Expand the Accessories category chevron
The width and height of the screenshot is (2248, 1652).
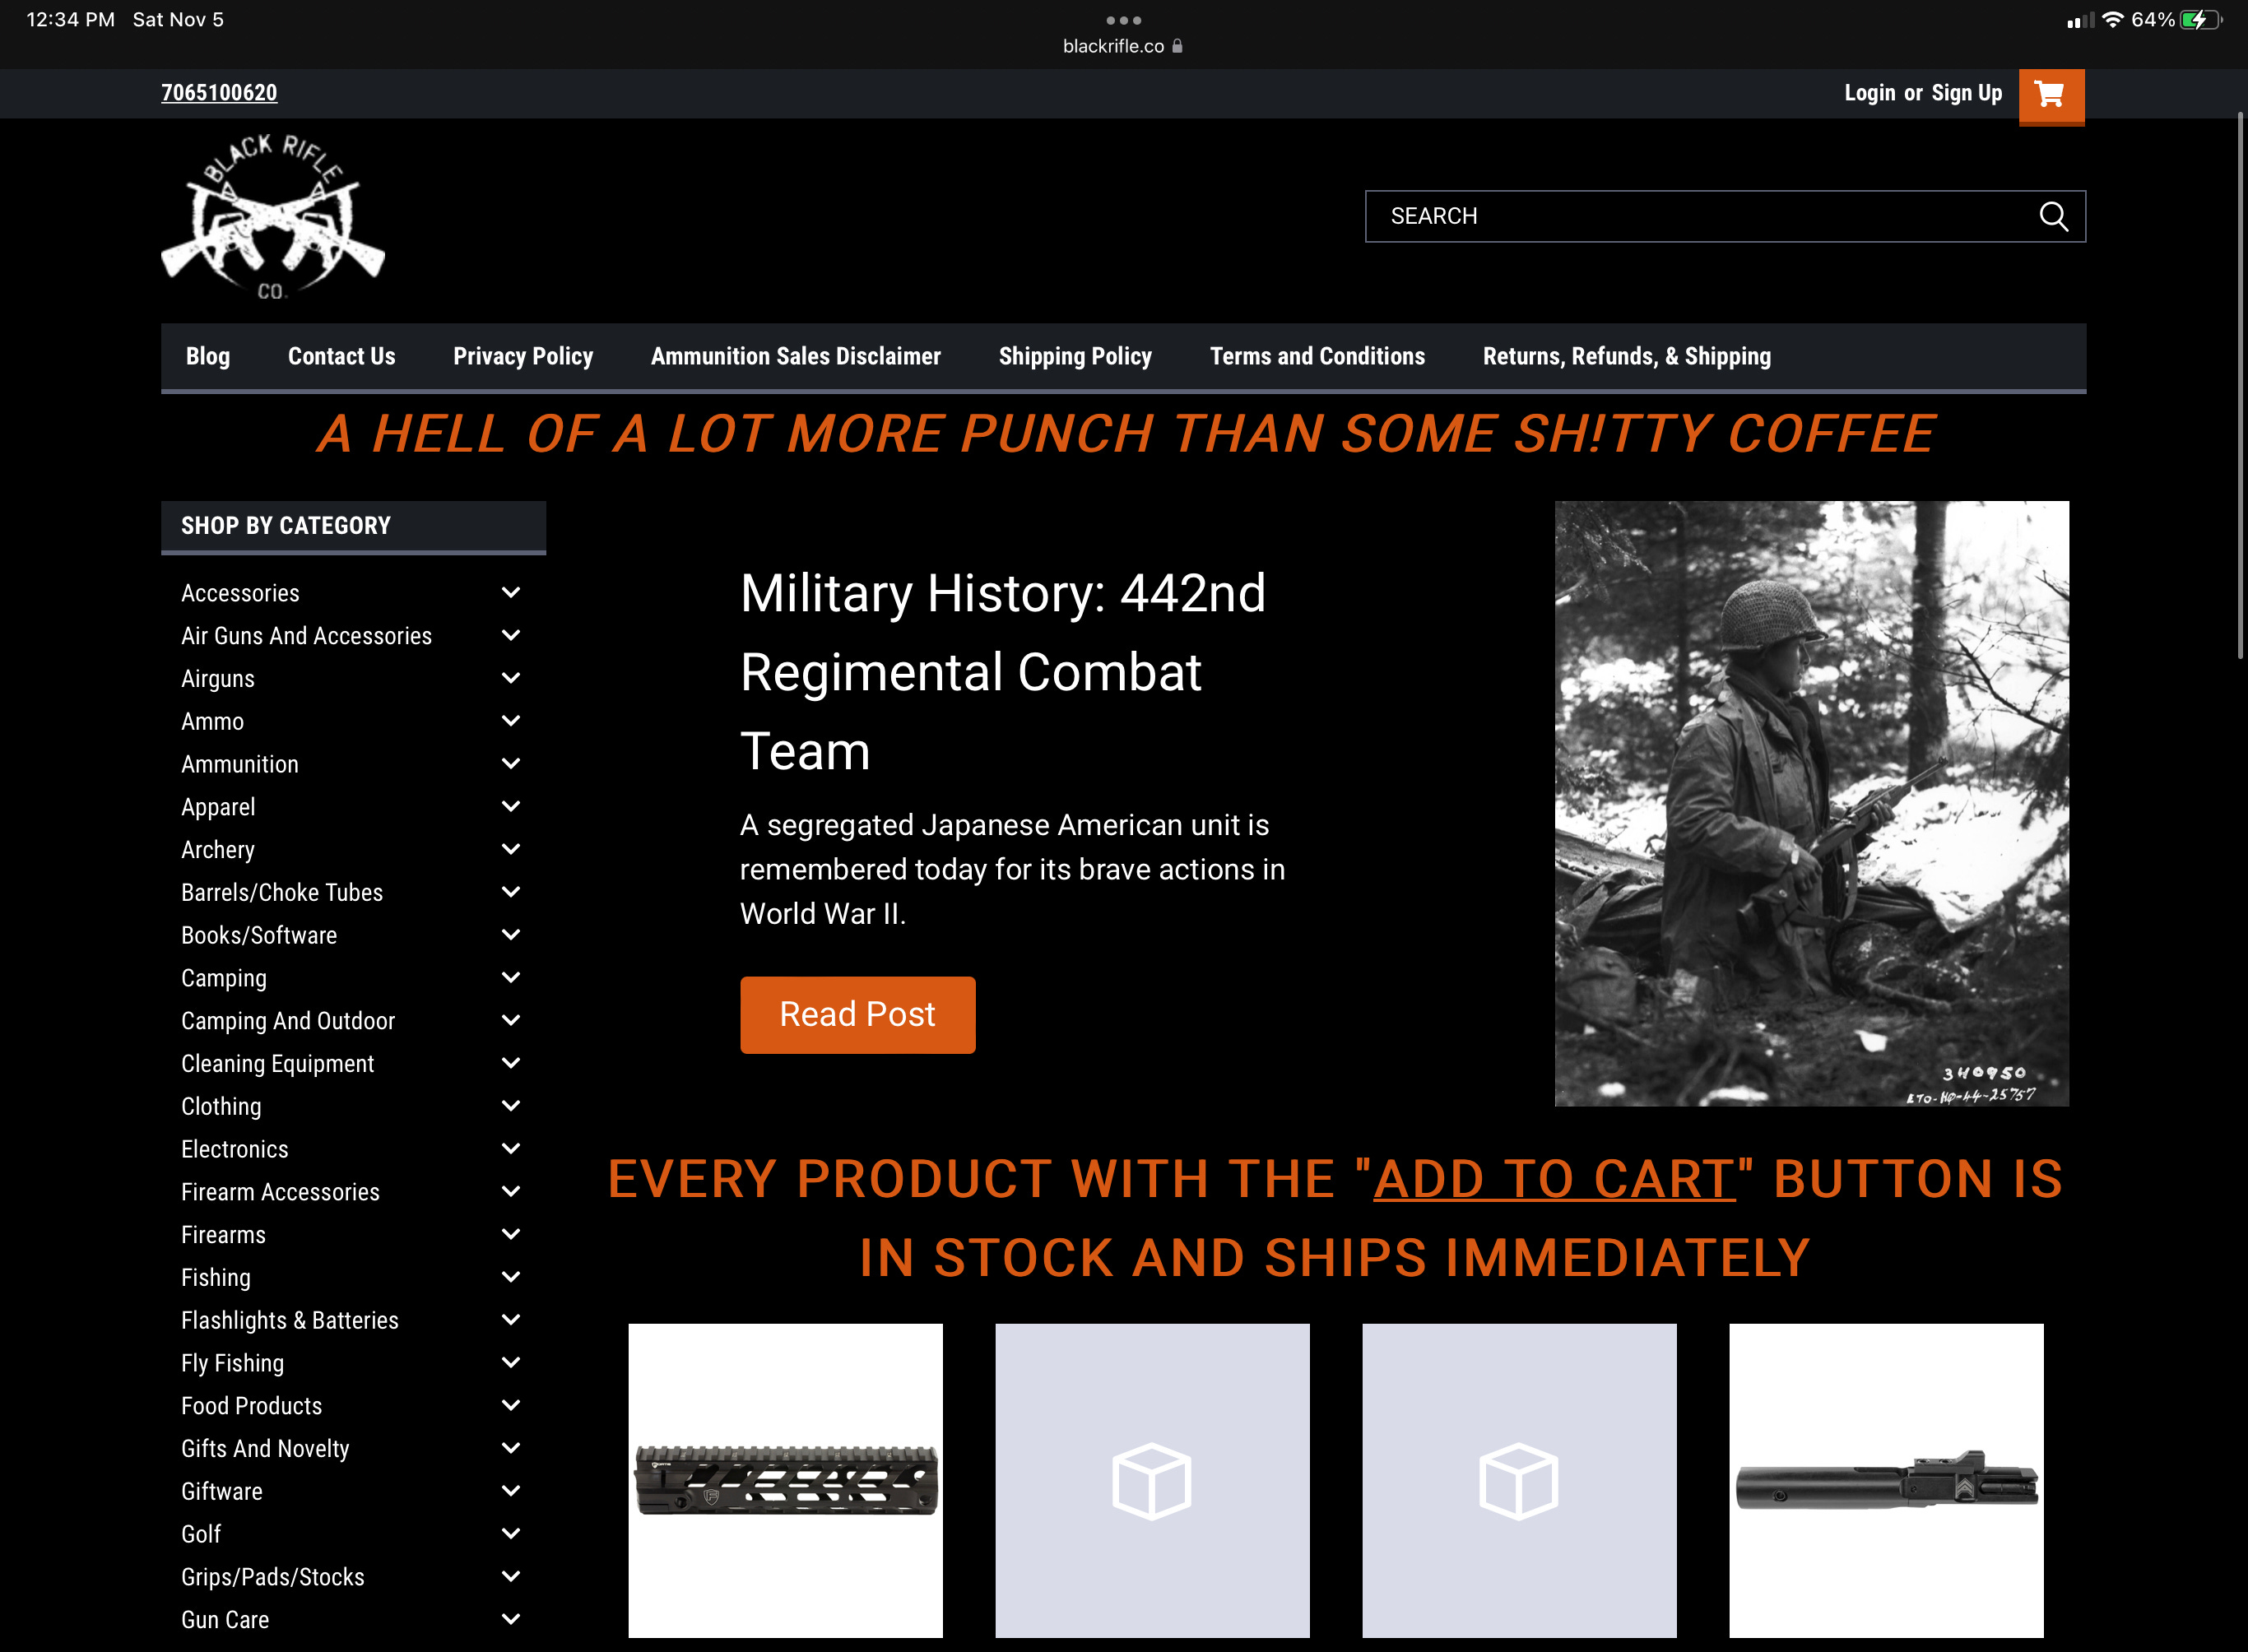(510, 592)
